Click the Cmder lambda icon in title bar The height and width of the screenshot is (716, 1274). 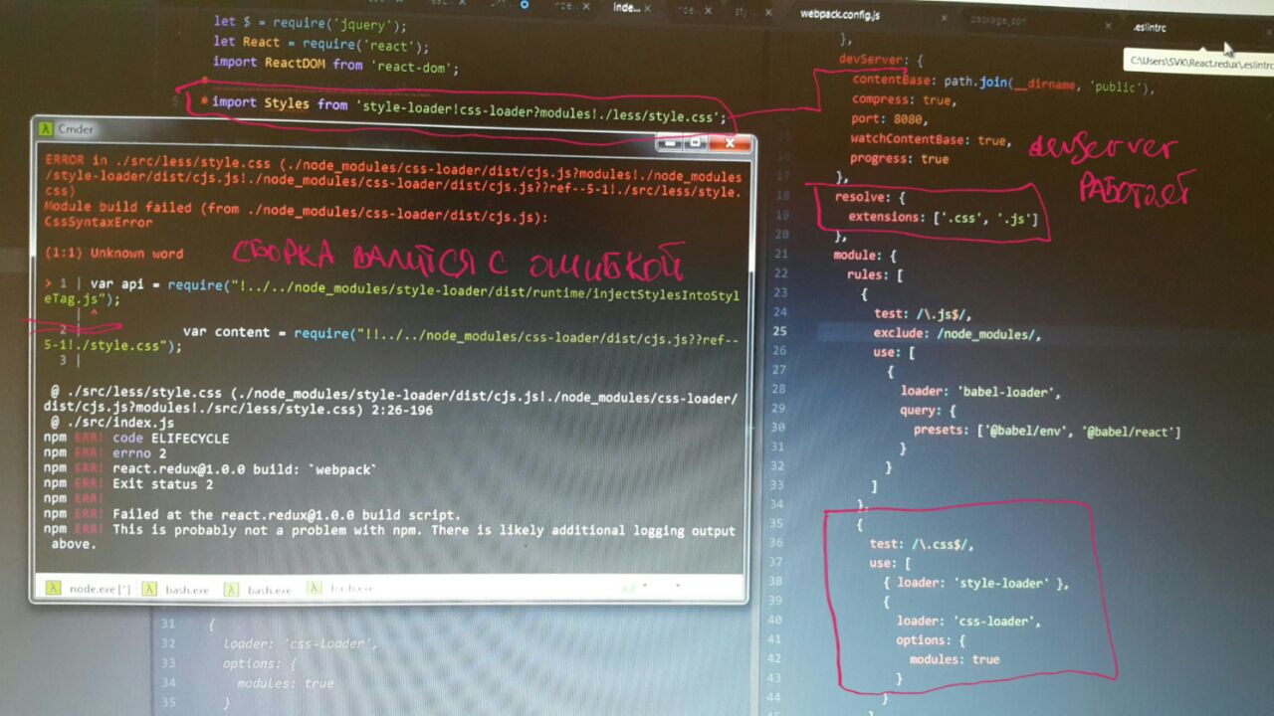coord(46,129)
